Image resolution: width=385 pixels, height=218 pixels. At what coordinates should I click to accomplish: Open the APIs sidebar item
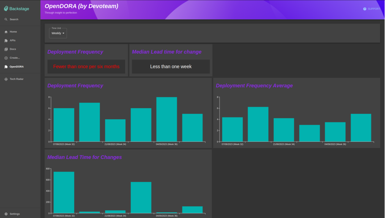[x=20, y=40]
